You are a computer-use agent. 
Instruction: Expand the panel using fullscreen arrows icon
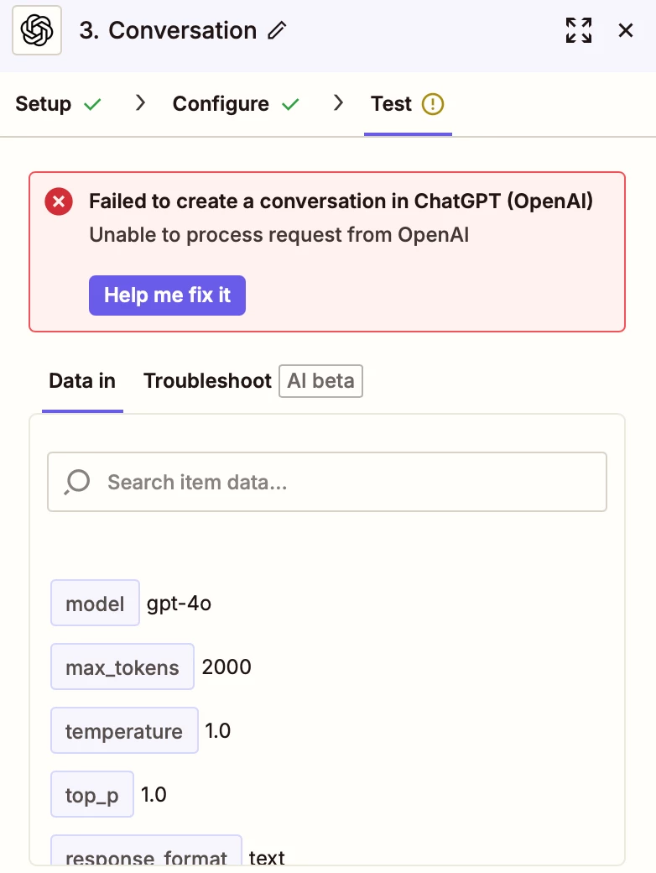coord(579,30)
